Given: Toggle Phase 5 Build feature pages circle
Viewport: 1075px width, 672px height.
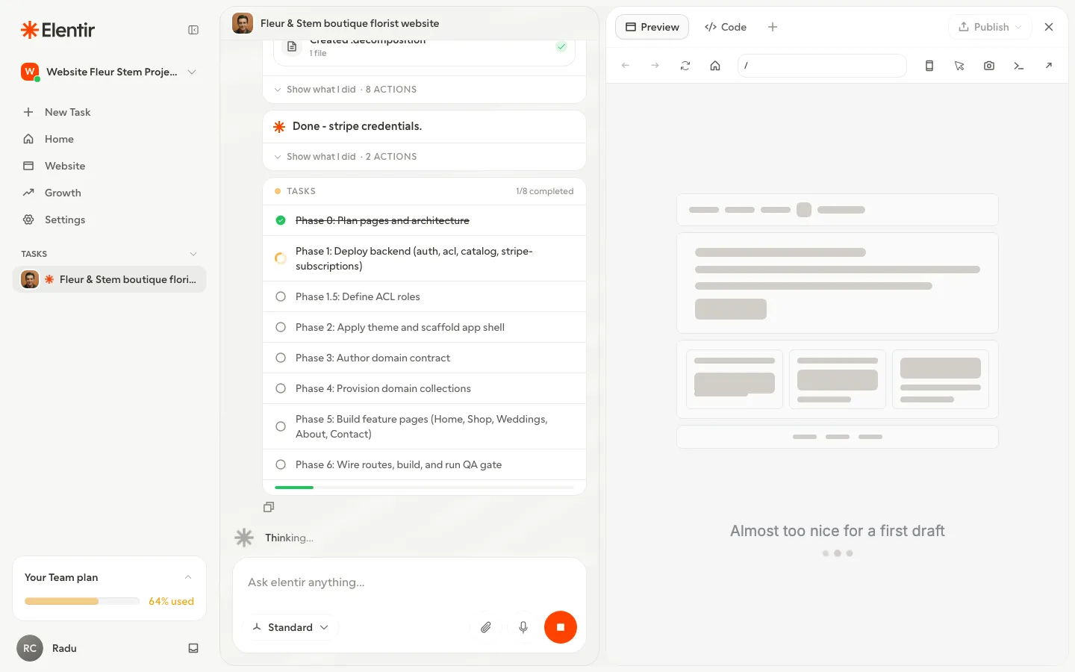Looking at the screenshot, I should (x=281, y=426).
